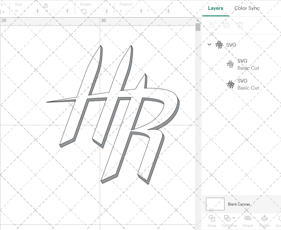Switch to the Layers tab
The height and width of the screenshot is (230, 281).
(x=216, y=8)
